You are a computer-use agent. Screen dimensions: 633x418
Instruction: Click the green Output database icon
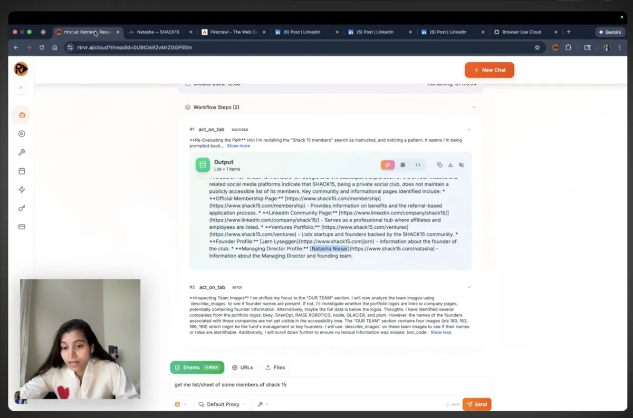203,165
